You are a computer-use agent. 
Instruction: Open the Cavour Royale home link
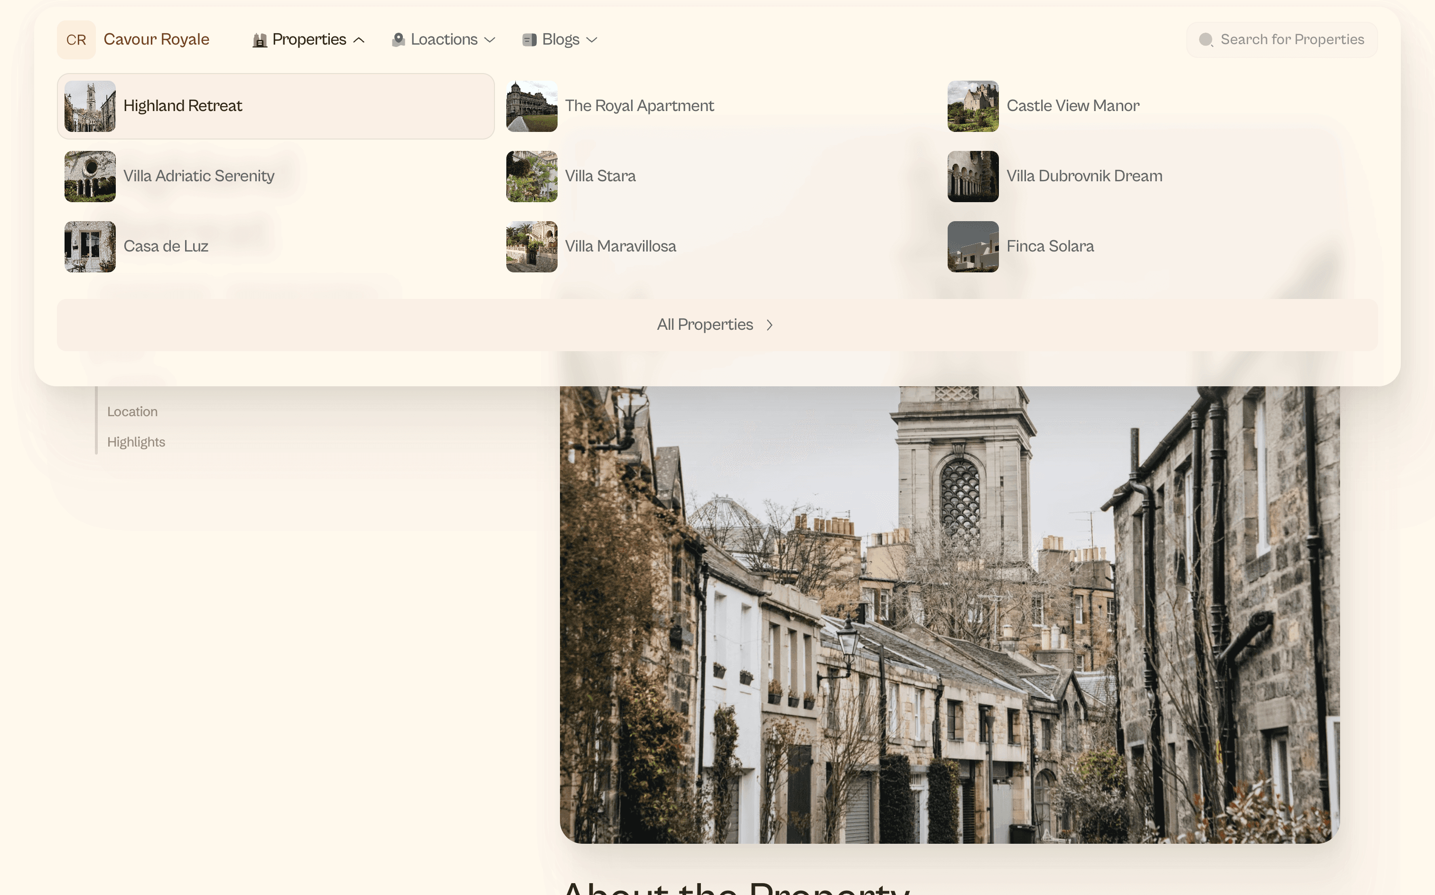tap(156, 40)
